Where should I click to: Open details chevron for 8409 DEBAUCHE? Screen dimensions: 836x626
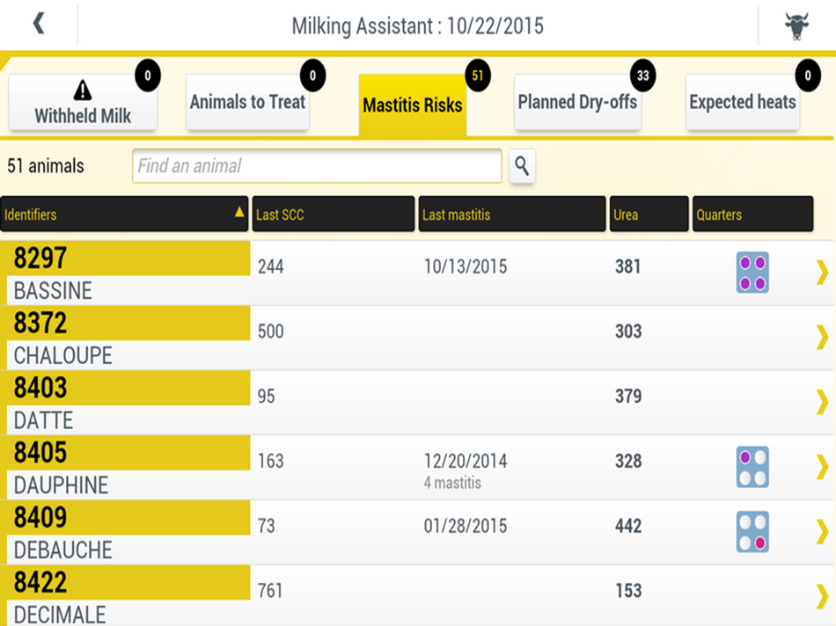pyautogui.click(x=822, y=532)
